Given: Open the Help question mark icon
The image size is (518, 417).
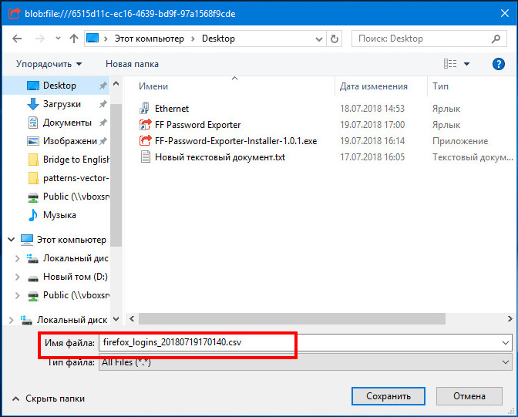Looking at the screenshot, I should (x=498, y=64).
